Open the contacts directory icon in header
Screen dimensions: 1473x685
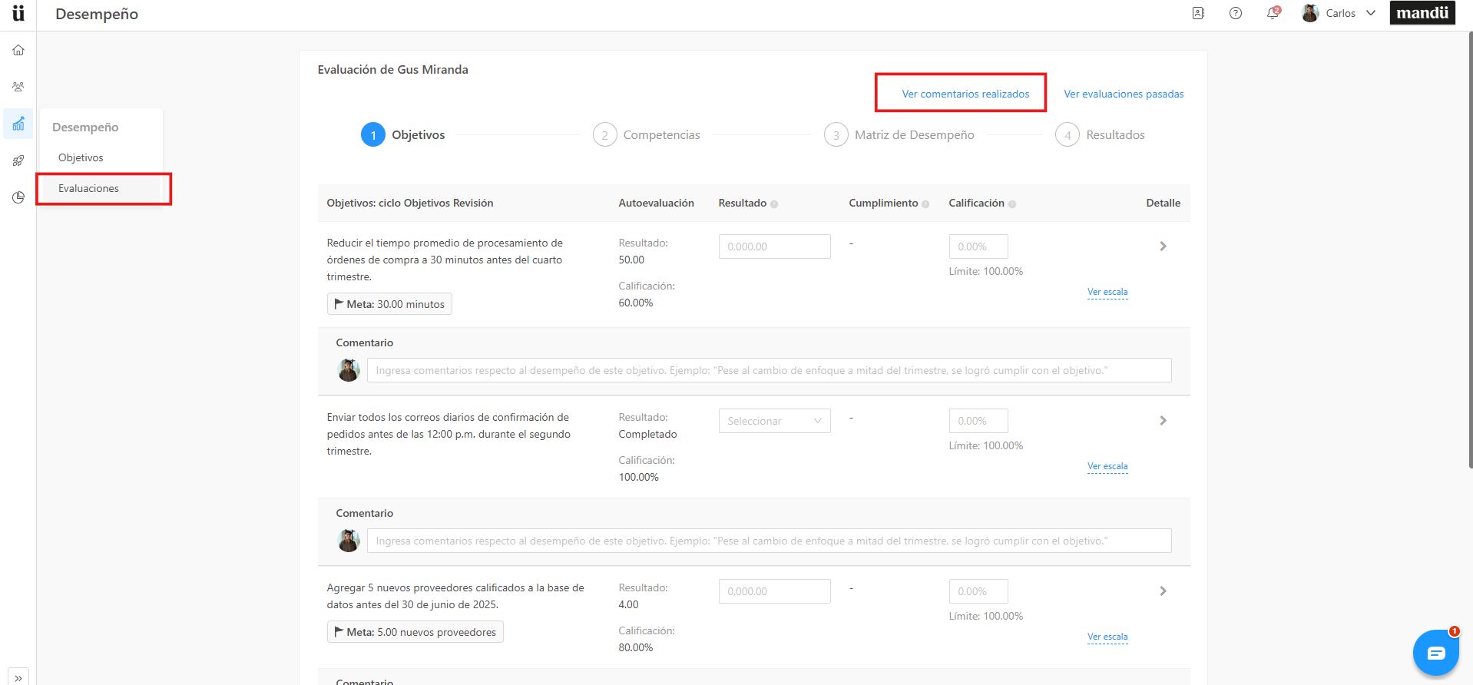[1198, 13]
